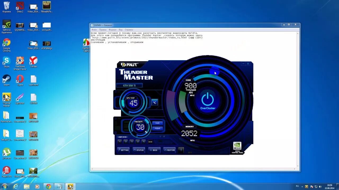The image size is (339, 190).
Task: Open the Файл menu in Notepad
Action: point(94,30)
